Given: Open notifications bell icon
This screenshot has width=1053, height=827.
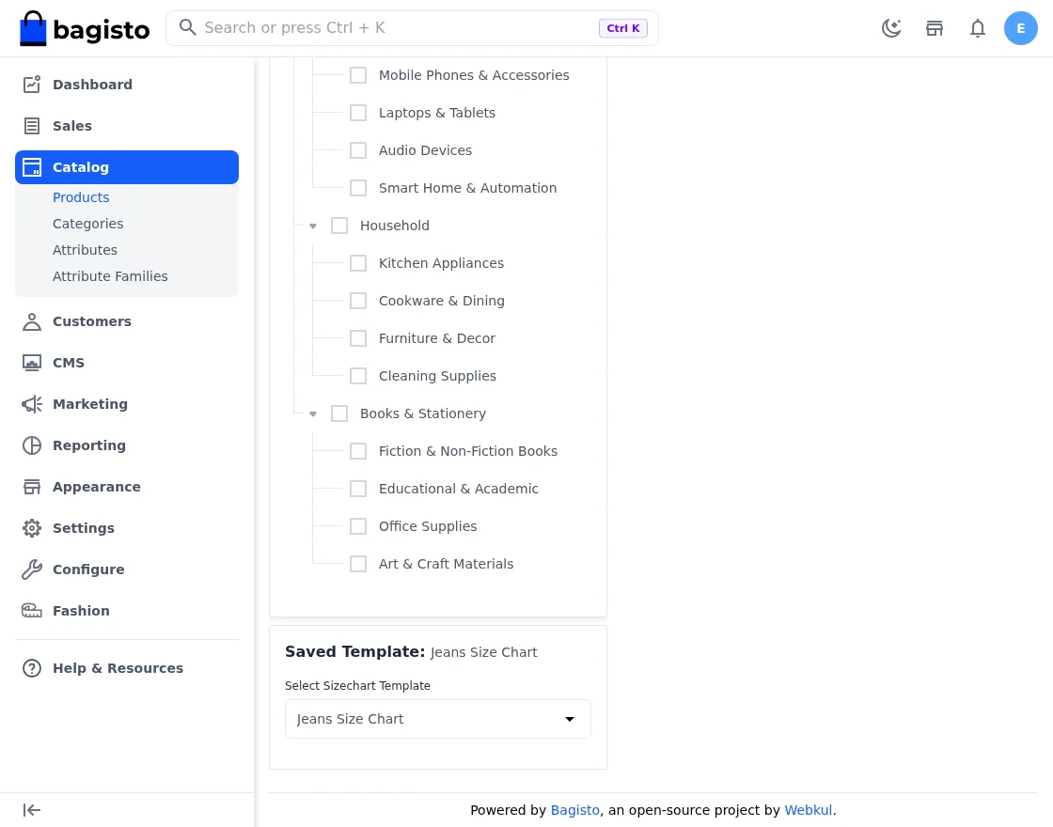Looking at the screenshot, I should [977, 28].
